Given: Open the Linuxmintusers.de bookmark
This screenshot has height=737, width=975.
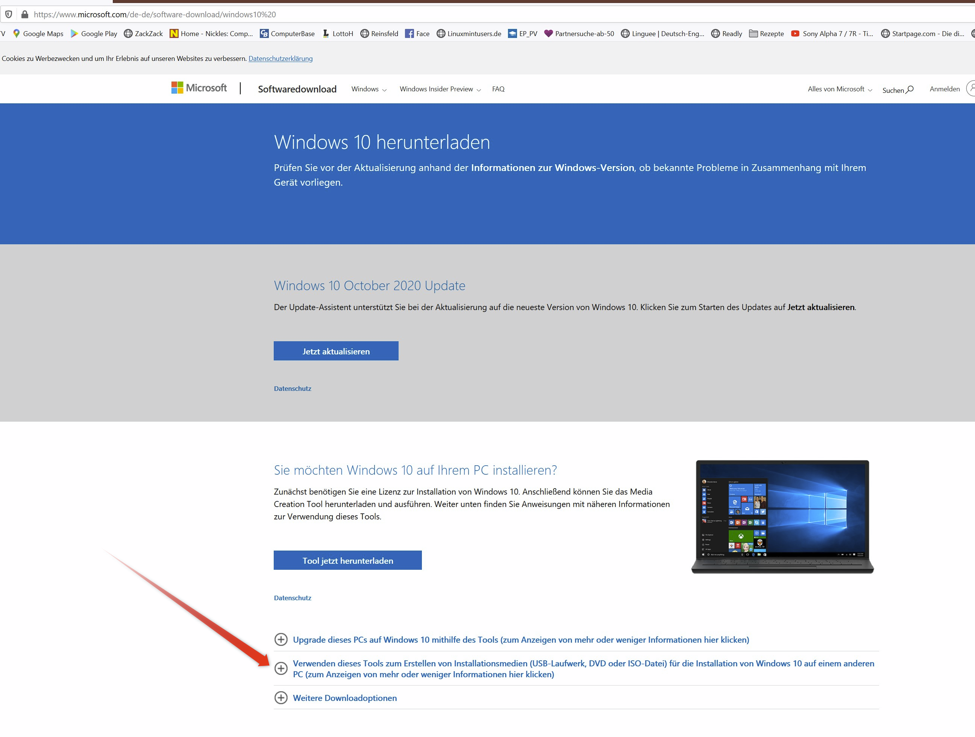Looking at the screenshot, I should point(469,33).
